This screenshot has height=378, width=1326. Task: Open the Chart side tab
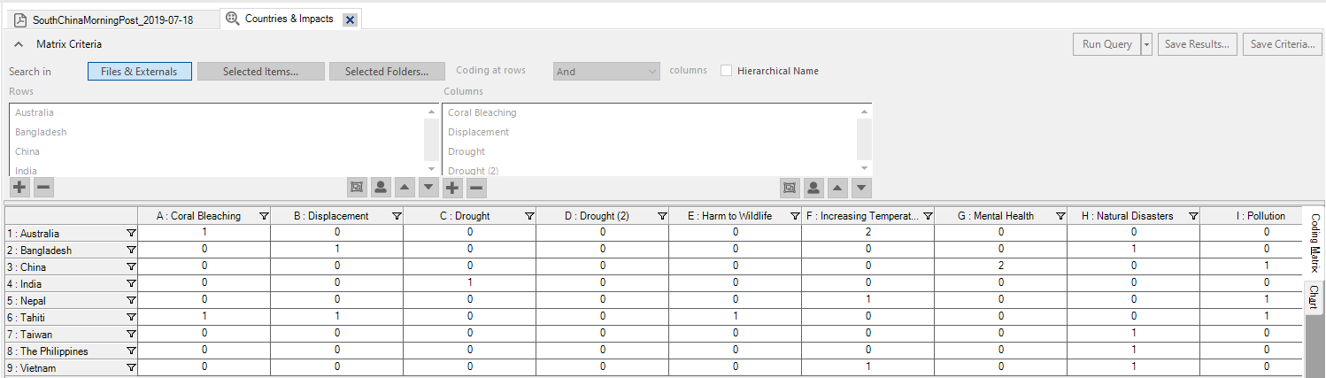(1314, 297)
